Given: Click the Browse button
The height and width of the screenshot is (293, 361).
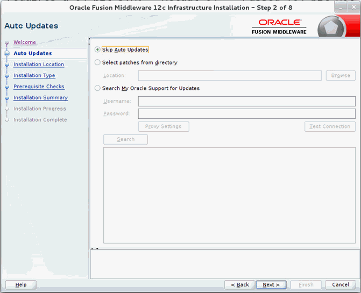Looking at the screenshot, I should [341, 76].
